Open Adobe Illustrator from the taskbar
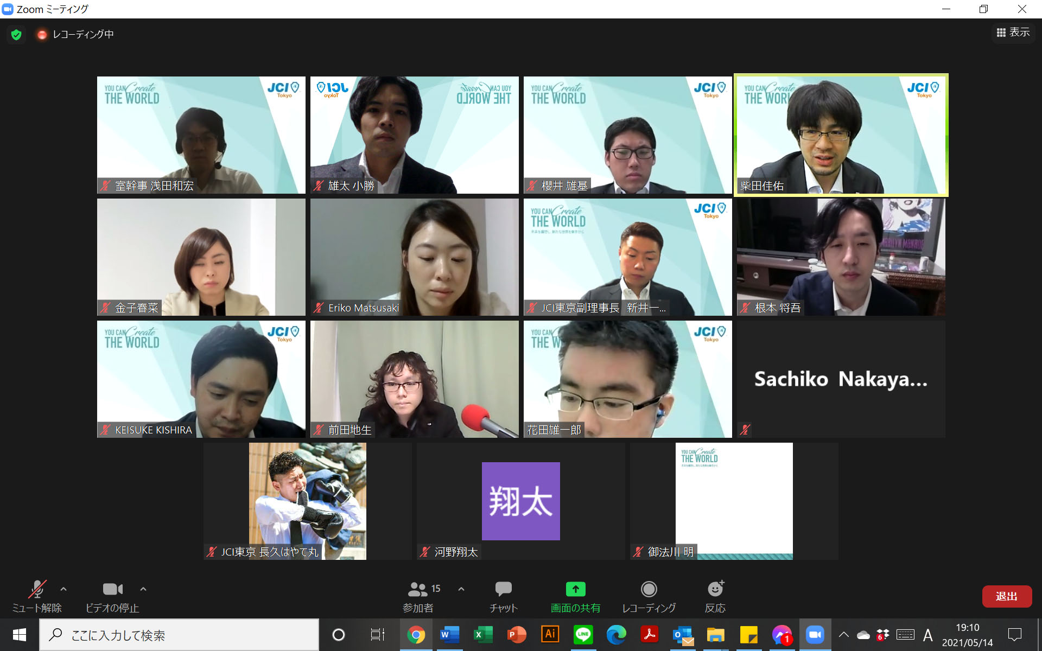Viewport: 1042px width, 651px height. [x=550, y=635]
